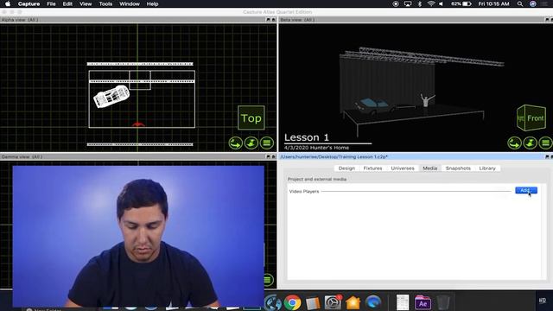This screenshot has width=553, height=311.
Task: Click the Beta view header bar
Action: pos(416,20)
